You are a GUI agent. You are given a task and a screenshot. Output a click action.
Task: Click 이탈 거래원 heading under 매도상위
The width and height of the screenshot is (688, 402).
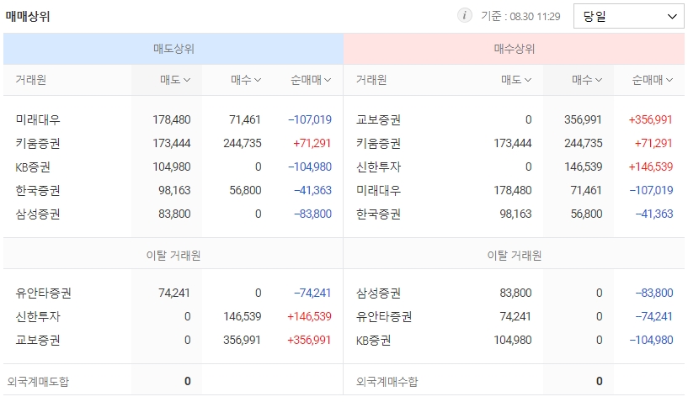173,255
